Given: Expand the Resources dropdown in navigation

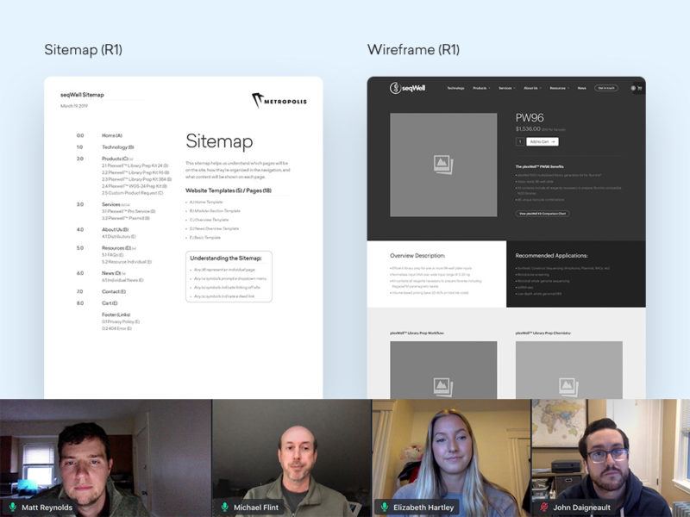Looking at the screenshot, I should click(559, 88).
